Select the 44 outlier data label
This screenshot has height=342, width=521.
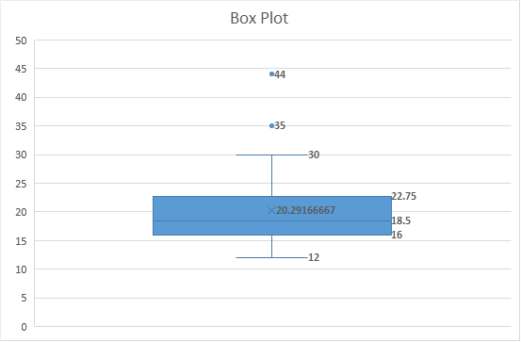point(280,74)
